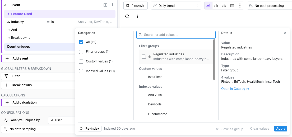The width and height of the screenshot is (292, 137).
Task: Open more chart types three-dot menu
Action: tap(240, 6)
